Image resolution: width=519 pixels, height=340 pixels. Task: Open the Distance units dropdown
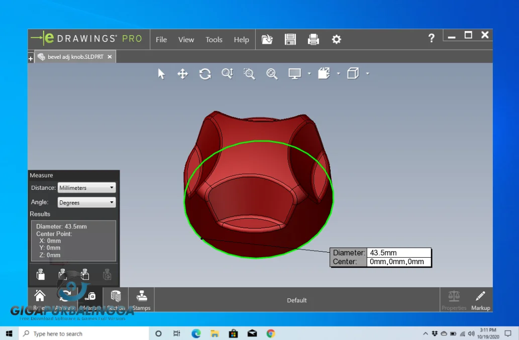click(x=86, y=187)
